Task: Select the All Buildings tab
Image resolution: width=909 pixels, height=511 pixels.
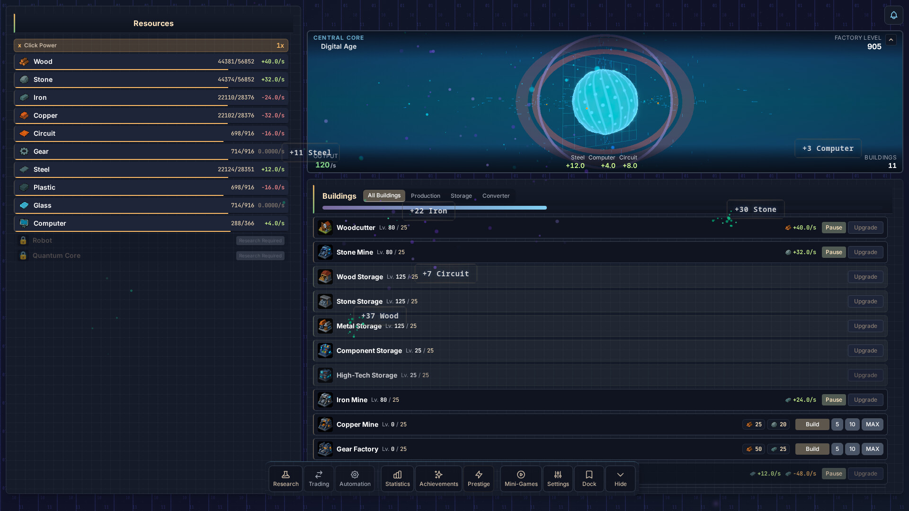Action: tap(384, 196)
